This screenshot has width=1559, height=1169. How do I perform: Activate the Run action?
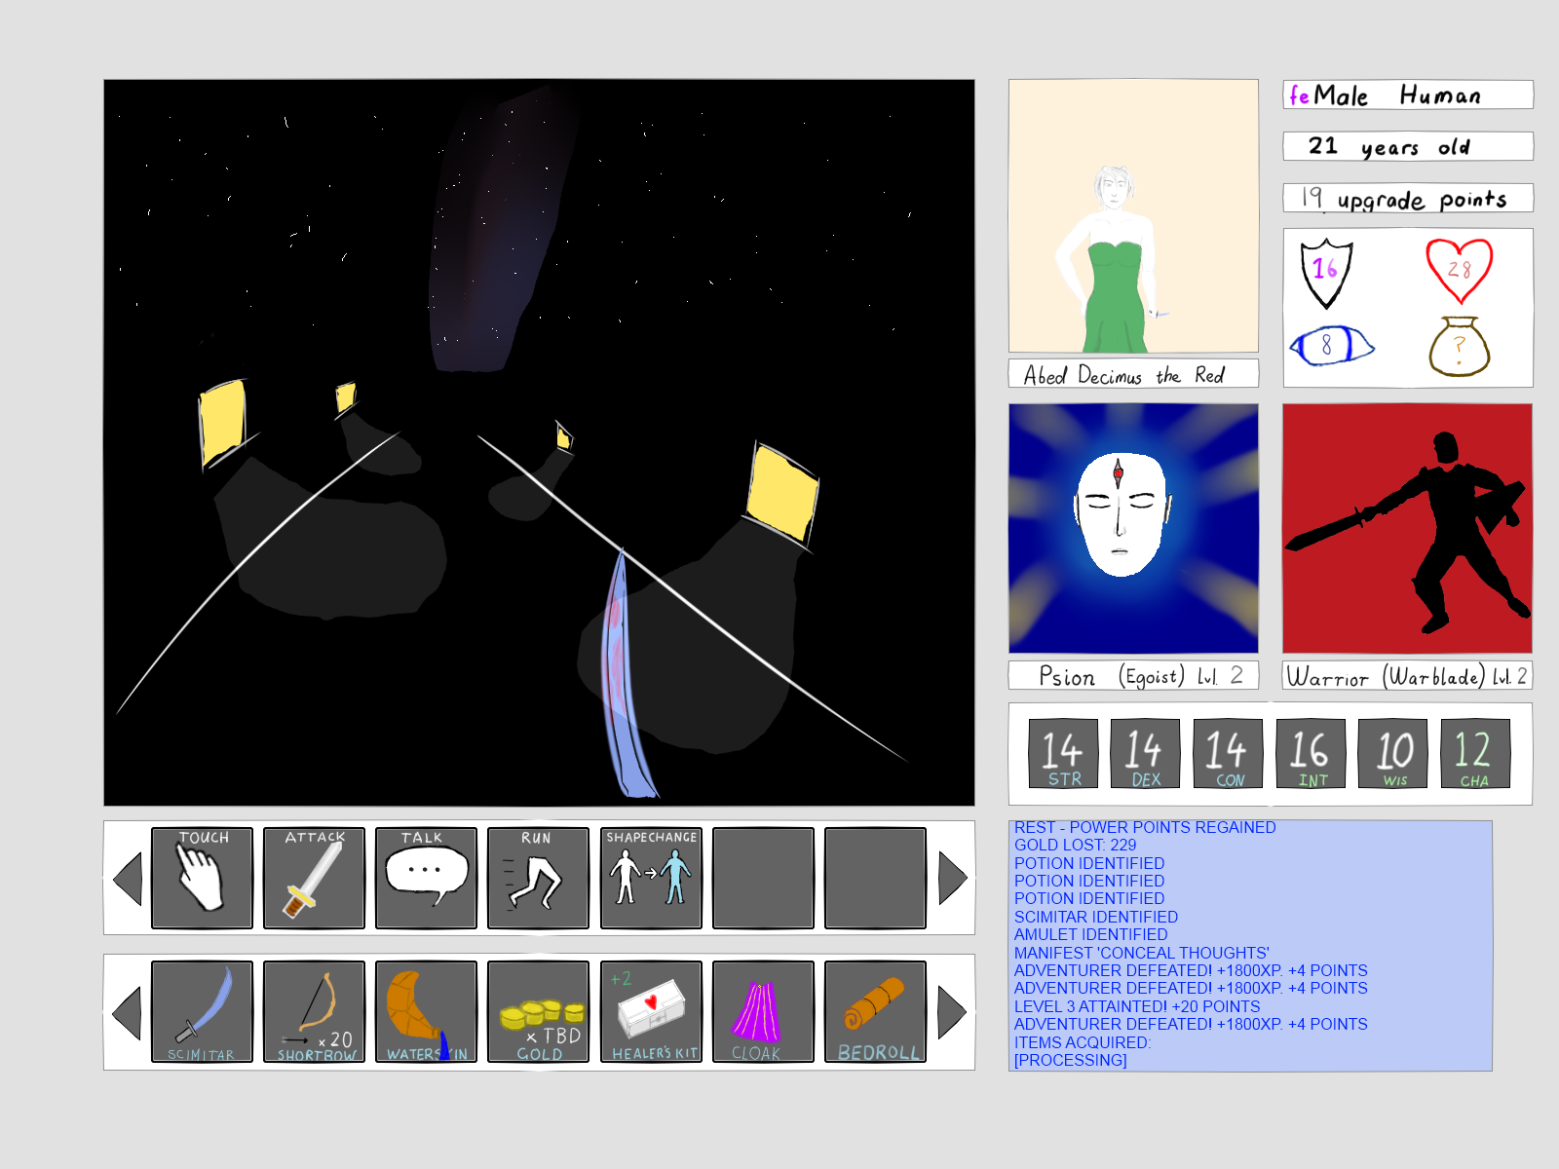click(538, 878)
